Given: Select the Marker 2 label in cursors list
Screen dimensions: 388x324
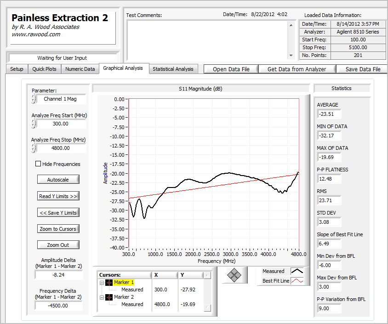Looking at the screenshot, I should tap(124, 297).
